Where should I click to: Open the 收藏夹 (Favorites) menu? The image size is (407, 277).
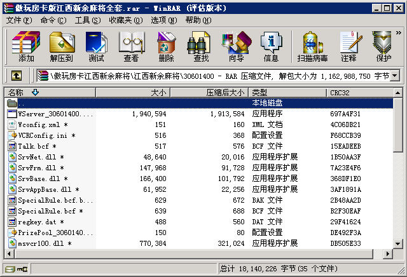click(120, 20)
